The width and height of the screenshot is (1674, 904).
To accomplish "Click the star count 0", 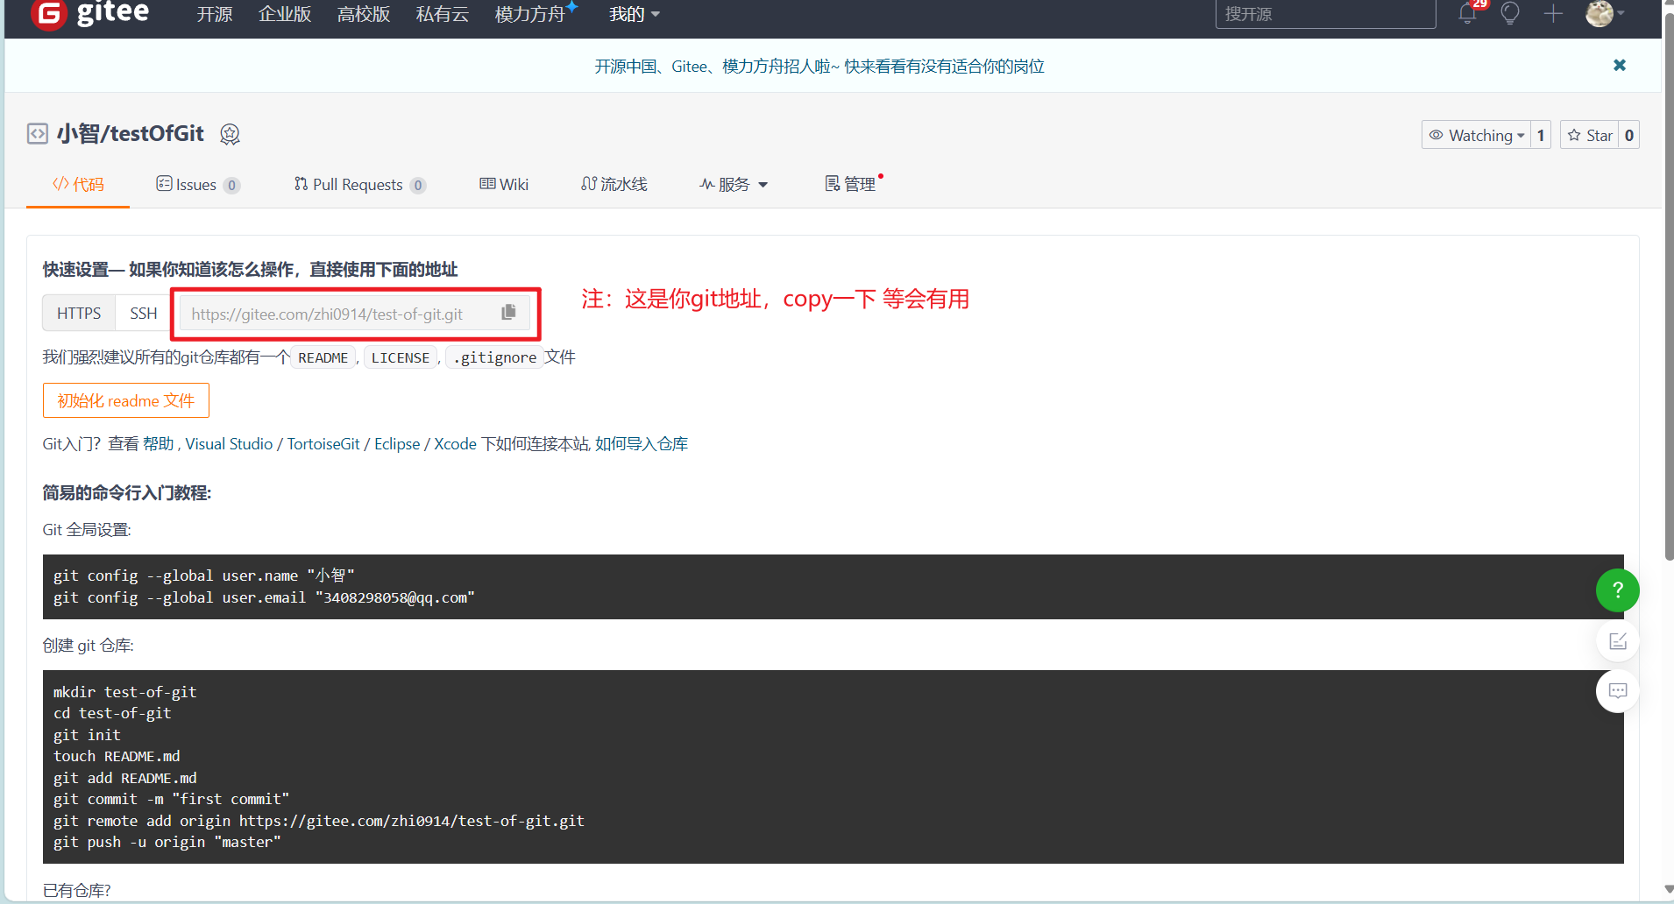I will (1628, 135).
